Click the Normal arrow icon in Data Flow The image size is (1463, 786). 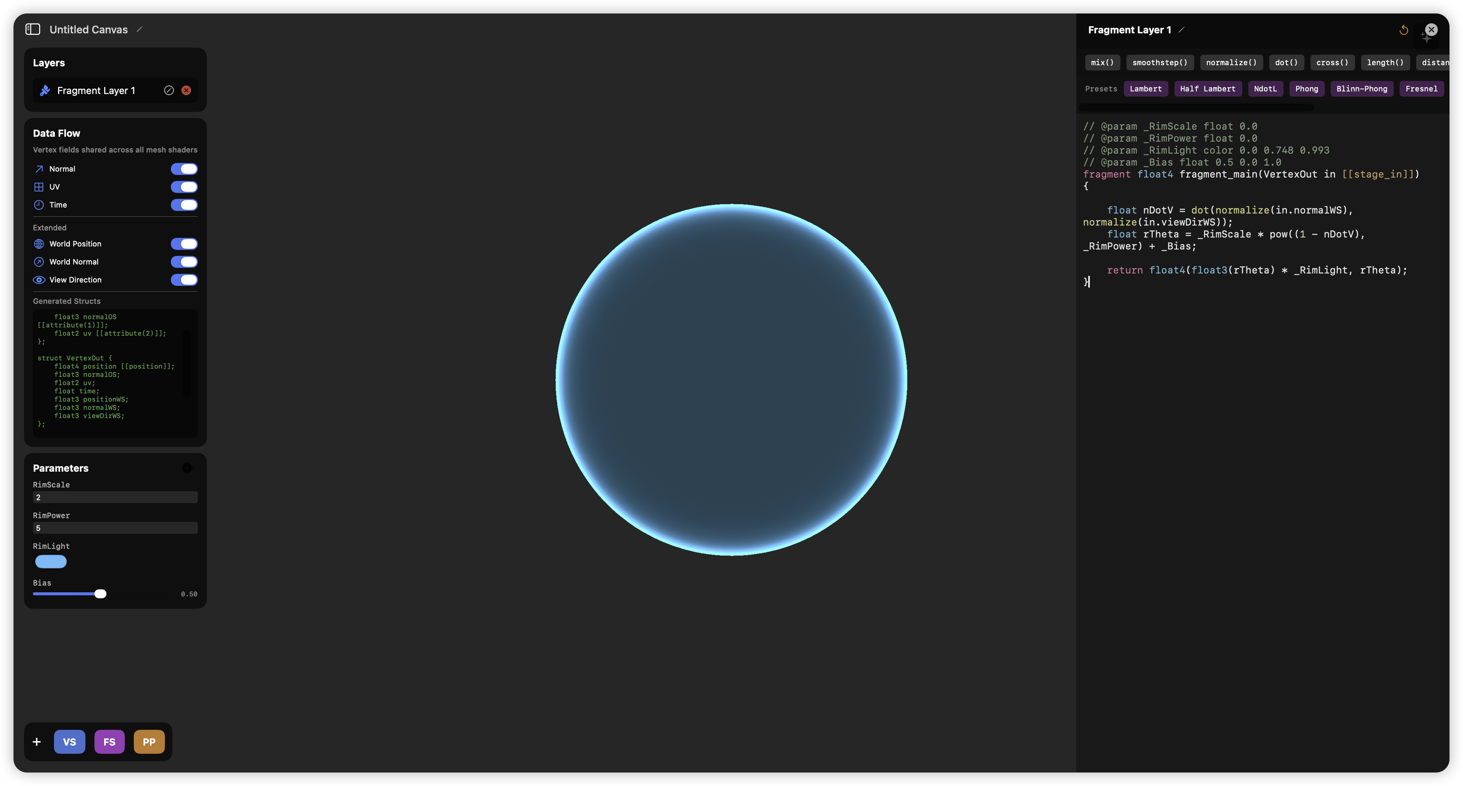click(38, 169)
